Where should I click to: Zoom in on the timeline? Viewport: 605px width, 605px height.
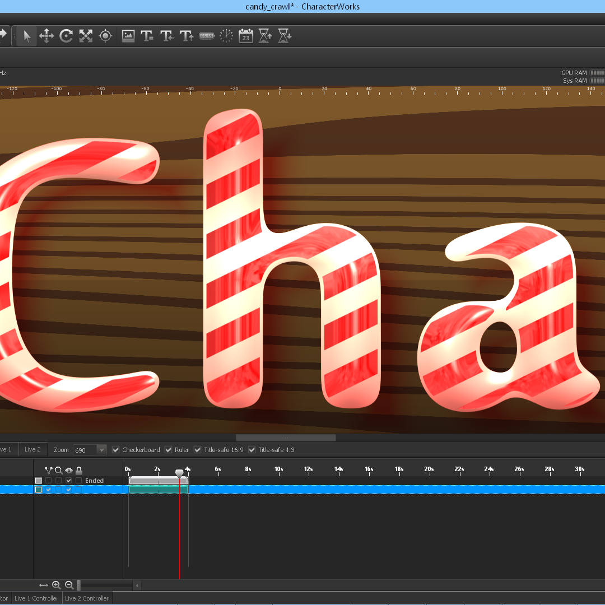click(57, 585)
